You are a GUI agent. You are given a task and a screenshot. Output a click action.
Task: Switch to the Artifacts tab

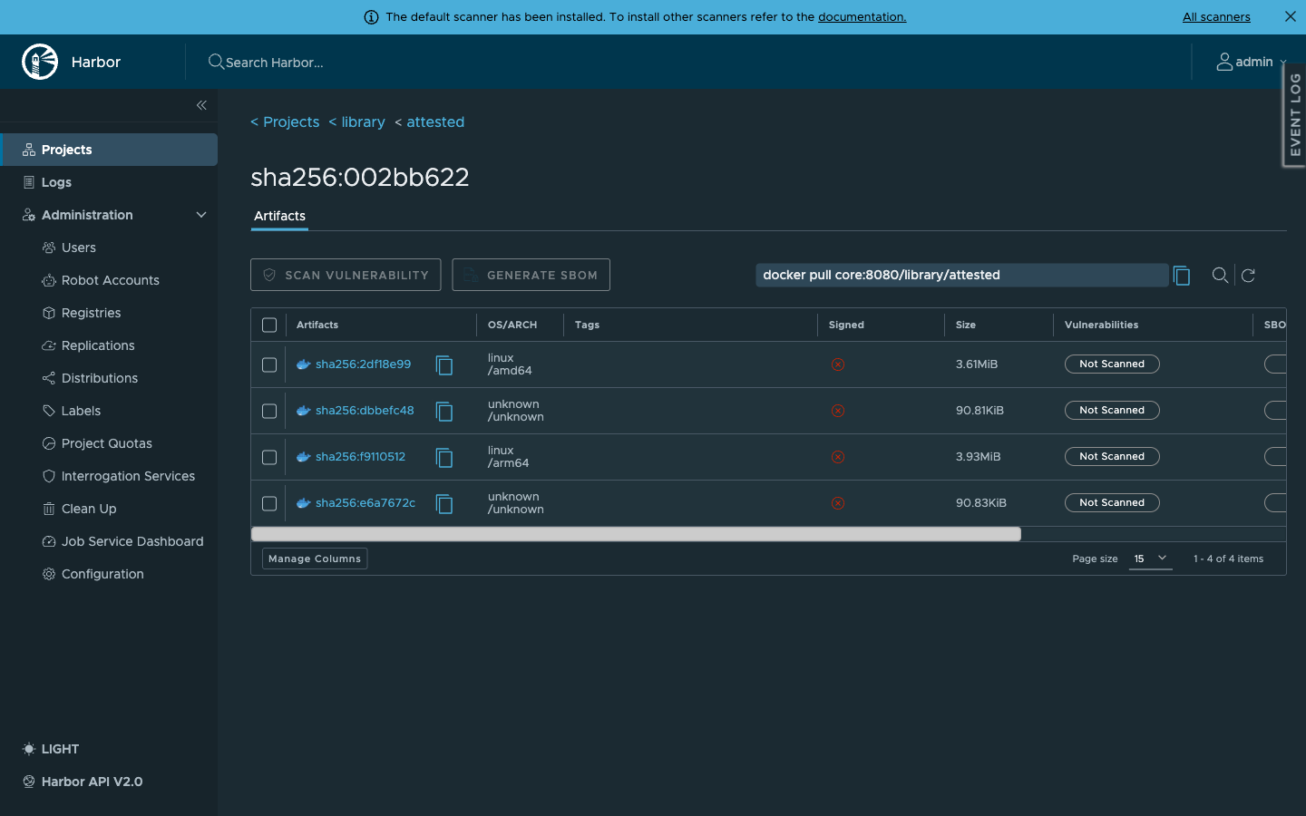tap(279, 216)
